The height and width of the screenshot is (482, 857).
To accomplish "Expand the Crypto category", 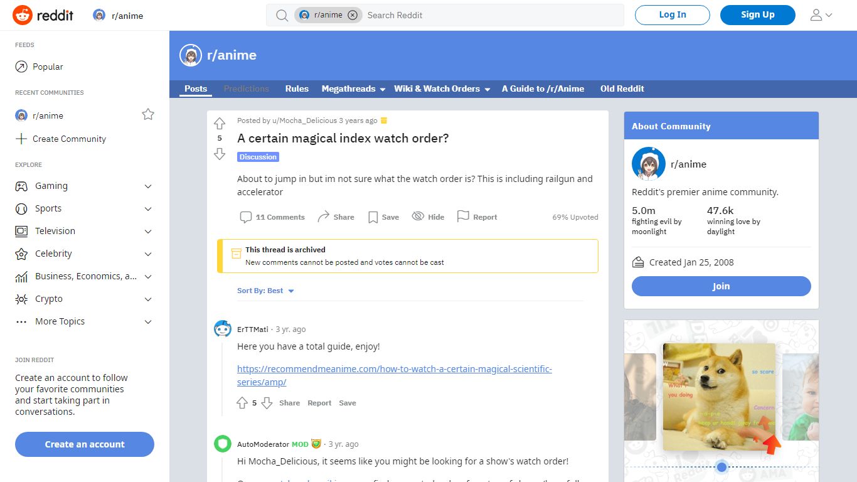I will 148,299.
